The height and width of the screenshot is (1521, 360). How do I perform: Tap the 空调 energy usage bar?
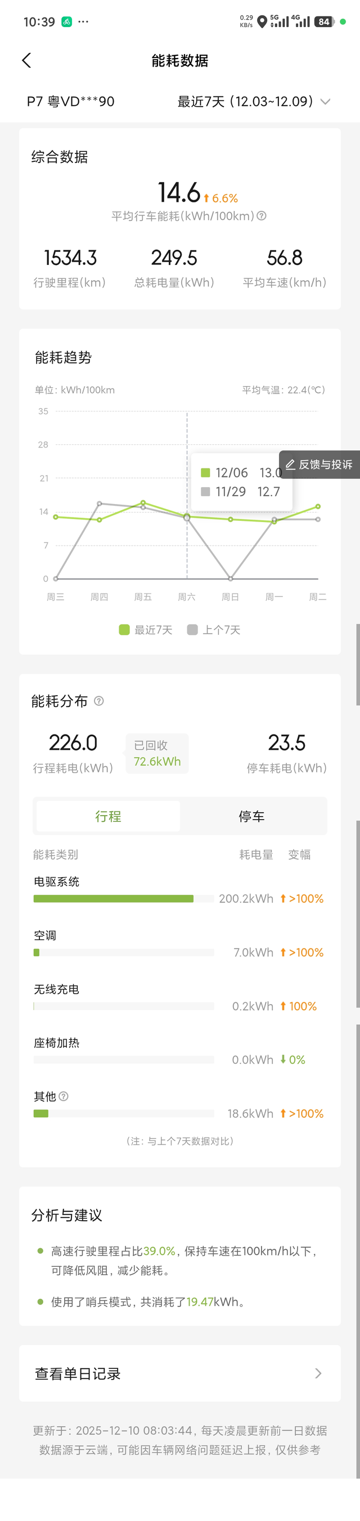pyautogui.click(x=37, y=952)
